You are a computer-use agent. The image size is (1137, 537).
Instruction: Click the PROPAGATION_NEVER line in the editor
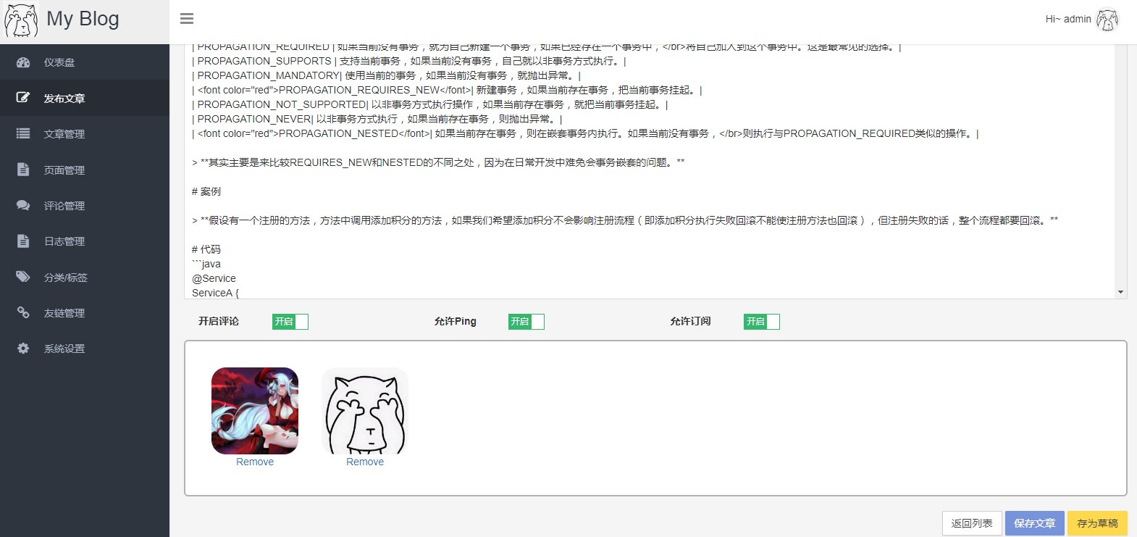pyautogui.click(x=377, y=119)
